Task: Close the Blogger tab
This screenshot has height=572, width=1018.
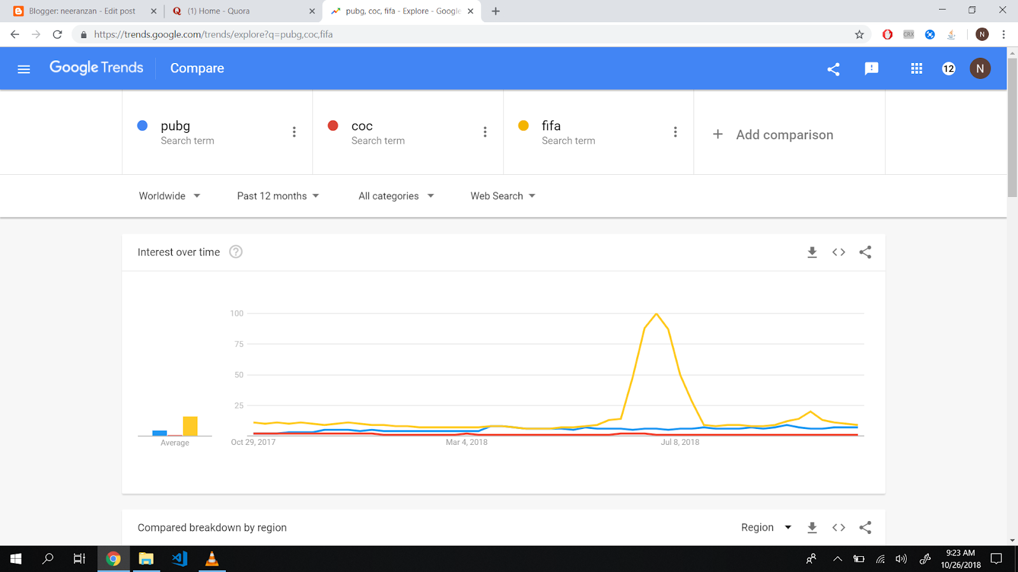Action: (x=153, y=11)
